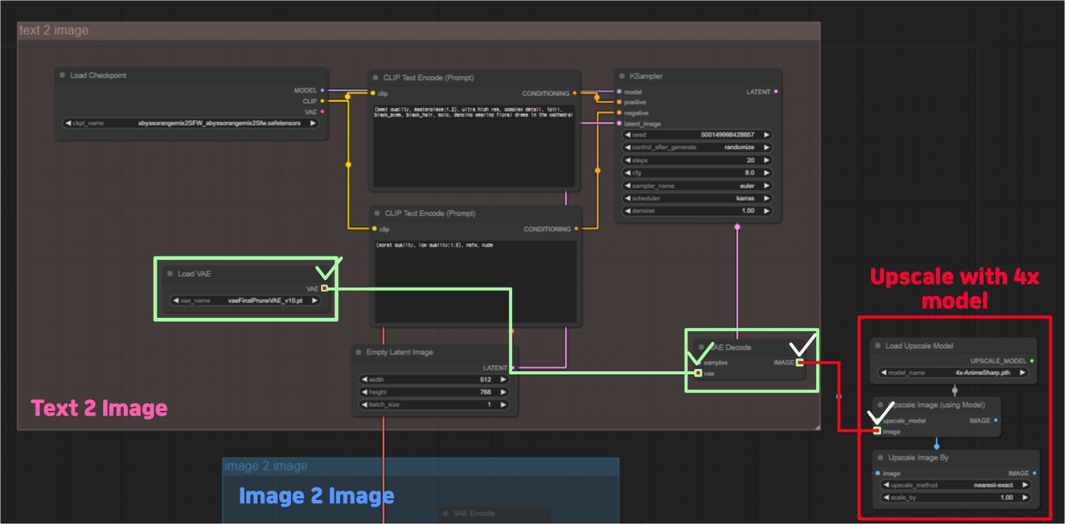Select previous VAE with vae_name left arrow
This screenshot has height=524, width=1065.
pyautogui.click(x=176, y=301)
